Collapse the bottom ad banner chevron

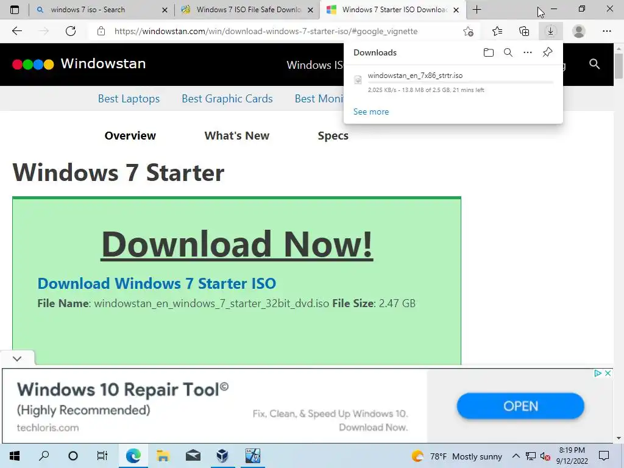17,358
